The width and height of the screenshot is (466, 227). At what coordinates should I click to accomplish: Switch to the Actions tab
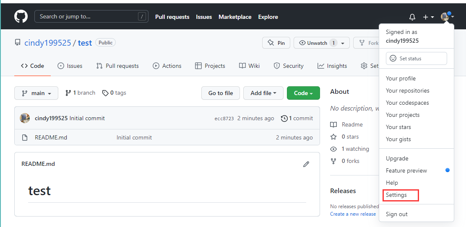167,66
